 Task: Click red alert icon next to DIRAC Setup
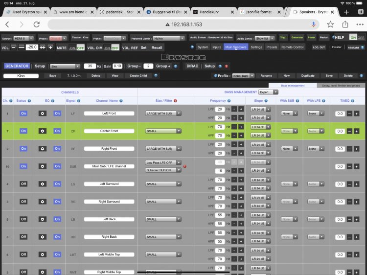point(227,66)
